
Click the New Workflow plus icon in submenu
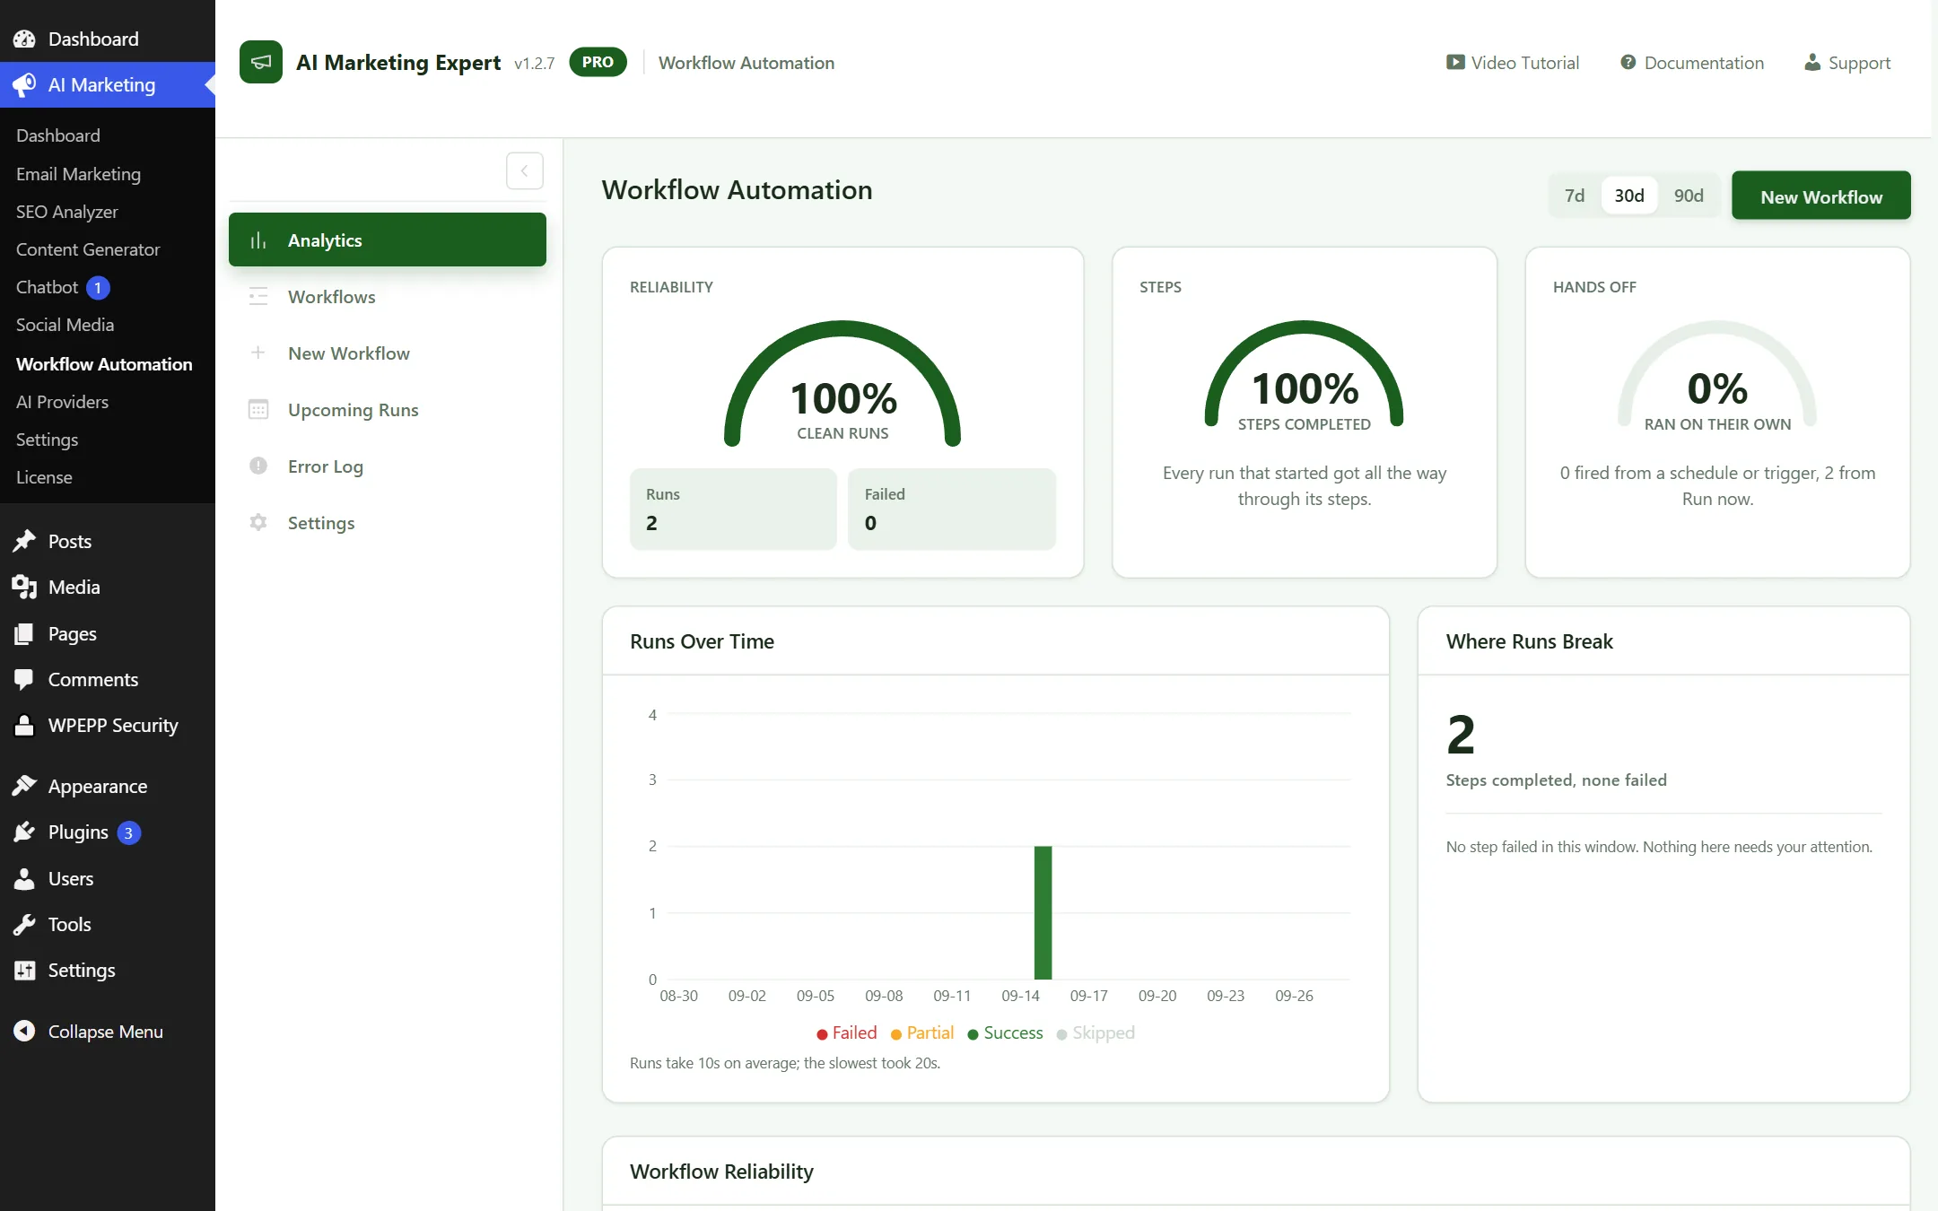click(x=258, y=353)
